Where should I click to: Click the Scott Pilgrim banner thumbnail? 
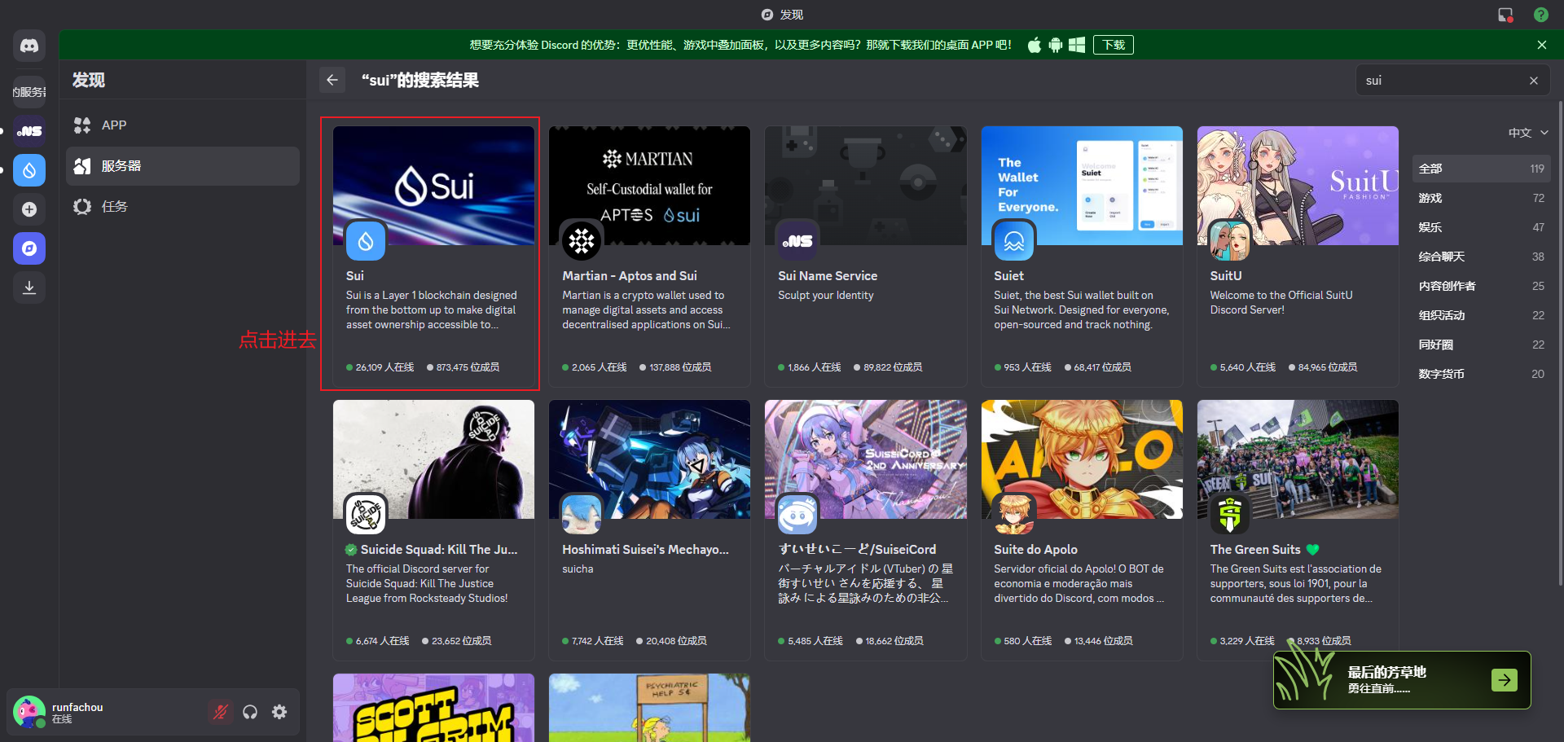coord(433,708)
